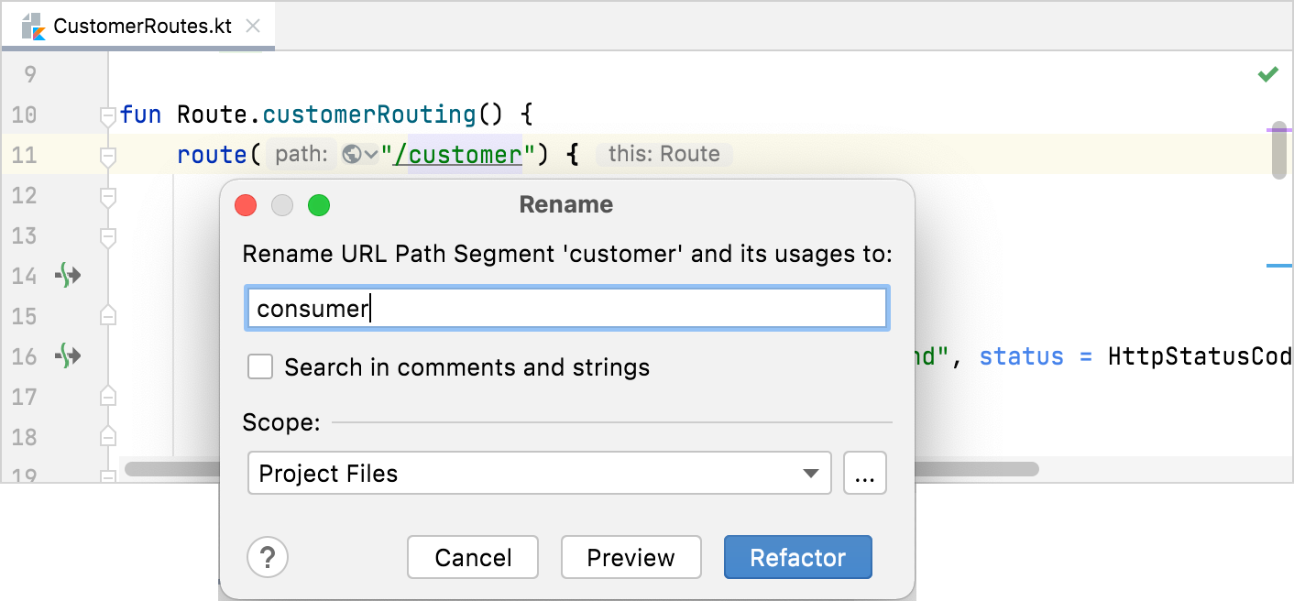Switch to the CustomerRoutes.kt tab
Screen dimensions: 1294x601
[x=142, y=26]
